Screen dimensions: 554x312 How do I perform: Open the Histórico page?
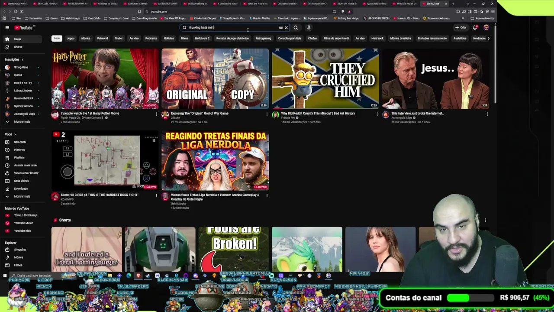point(22,150)
